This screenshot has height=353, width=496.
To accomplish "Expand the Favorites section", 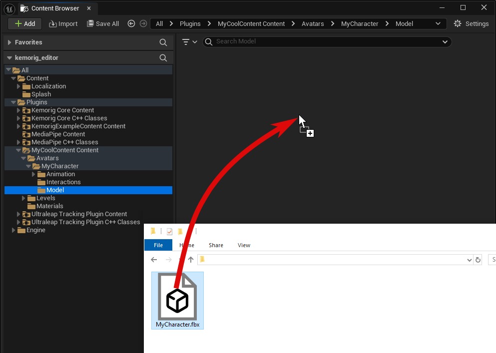I will [9, 42].
